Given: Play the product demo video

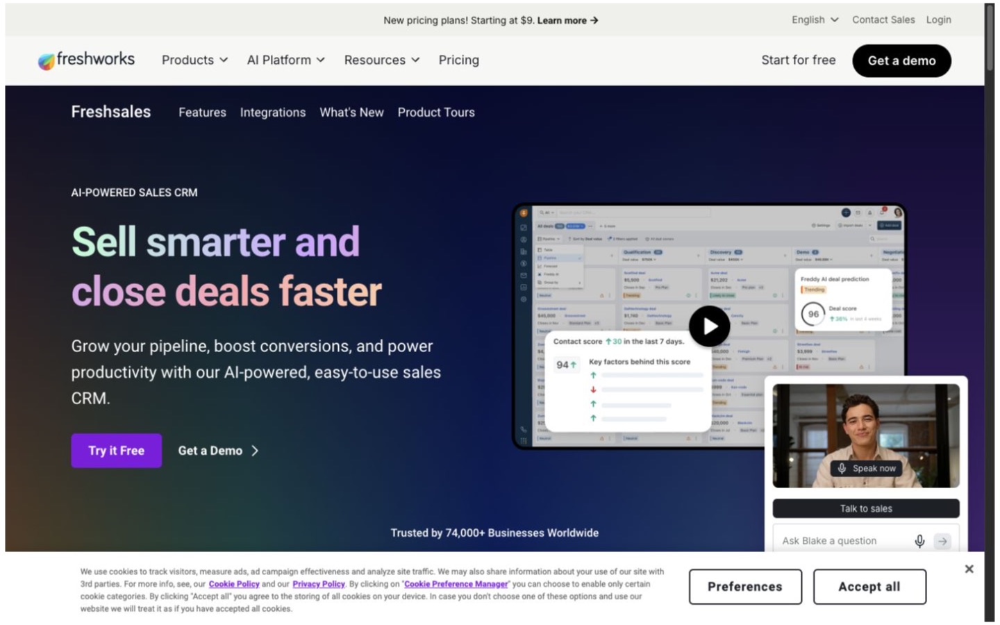Looking at the screenshot, I should click(x=709, y=326).
